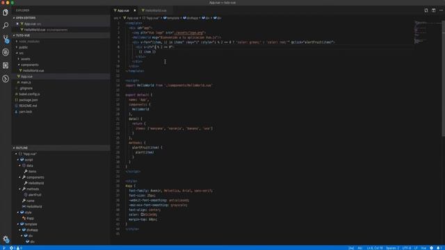The width and height of the screenshot is (445, 250).
Task: Click the Ln/Col indicator in the status bar
Action: pyautogui.click(x=375, y=248)
